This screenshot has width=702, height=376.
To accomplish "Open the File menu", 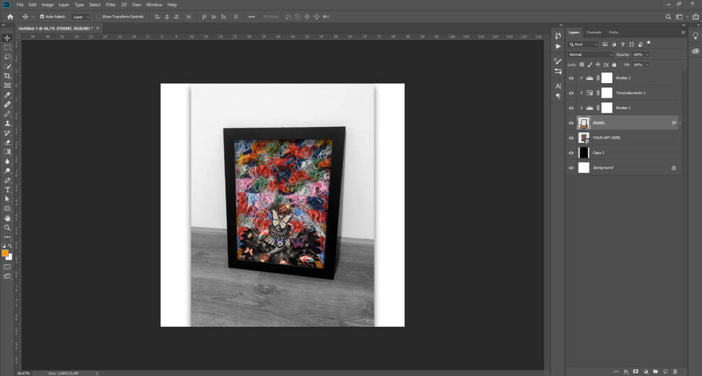I will pos(20,4).
